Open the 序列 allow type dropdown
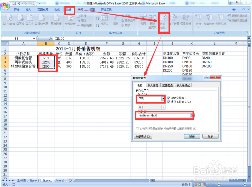 pyautogui.click(x=163, y=99)
